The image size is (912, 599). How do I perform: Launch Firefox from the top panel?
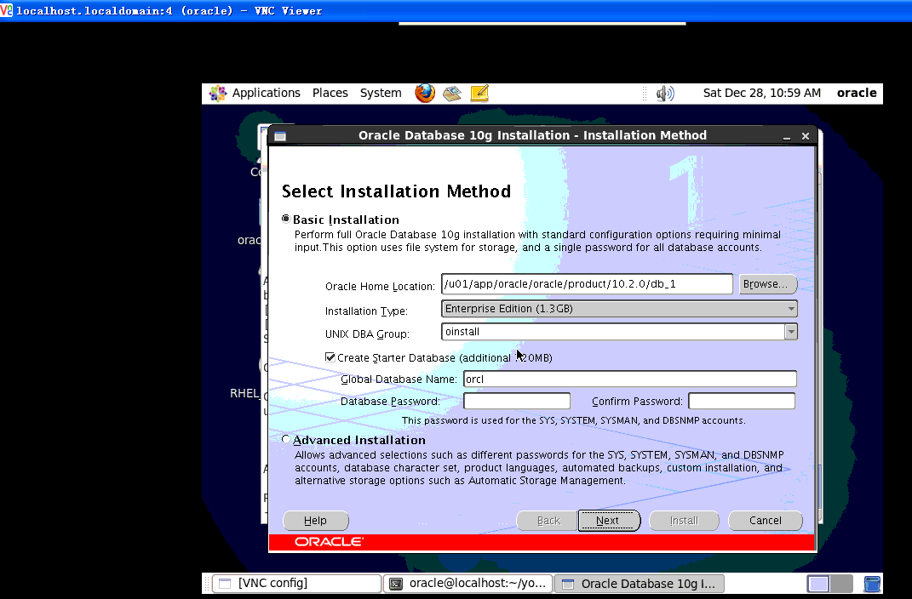(425, 93)
